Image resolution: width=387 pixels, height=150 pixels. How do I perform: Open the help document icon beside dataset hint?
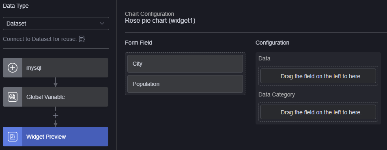click(82, 39)
